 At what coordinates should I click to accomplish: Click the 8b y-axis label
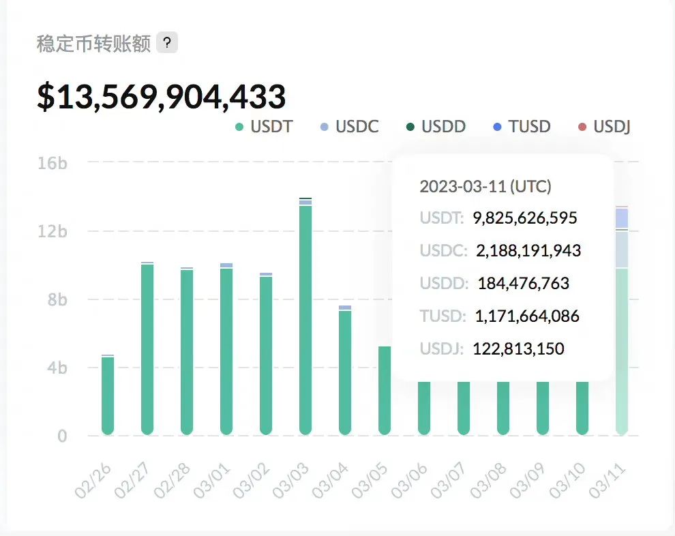coord(57,299)
